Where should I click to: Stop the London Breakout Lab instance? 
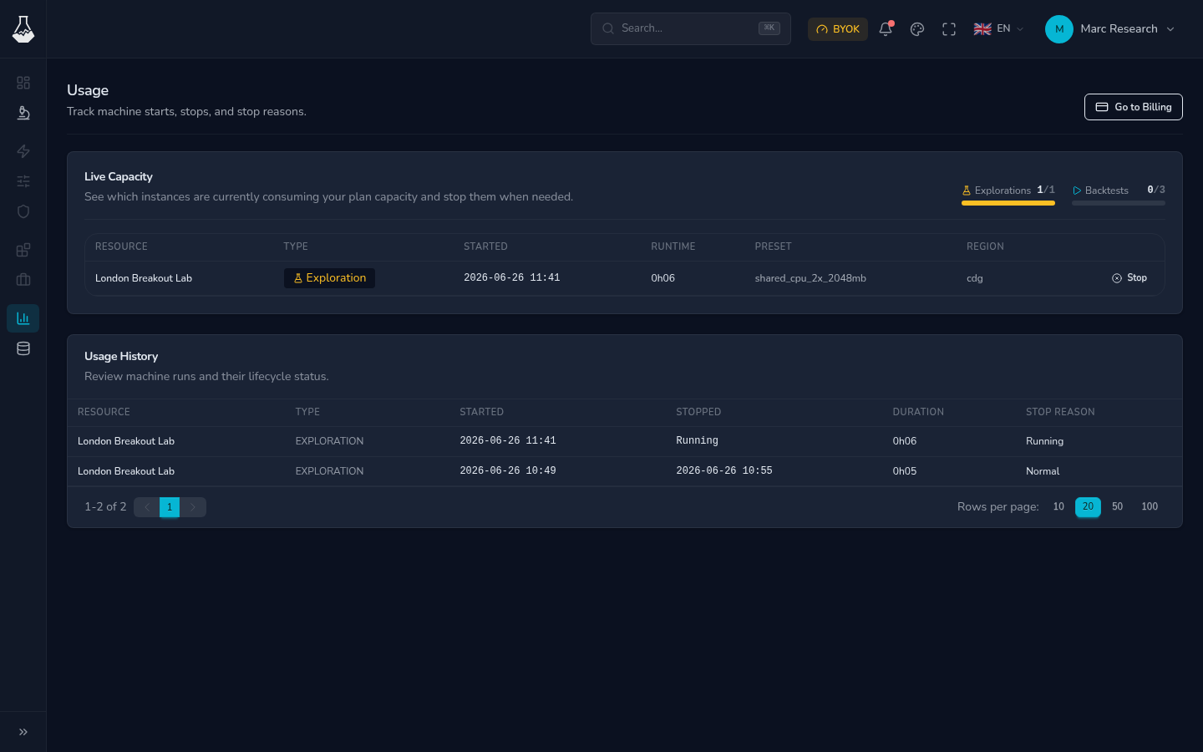pyautogui.click(x=1129, y=278)
